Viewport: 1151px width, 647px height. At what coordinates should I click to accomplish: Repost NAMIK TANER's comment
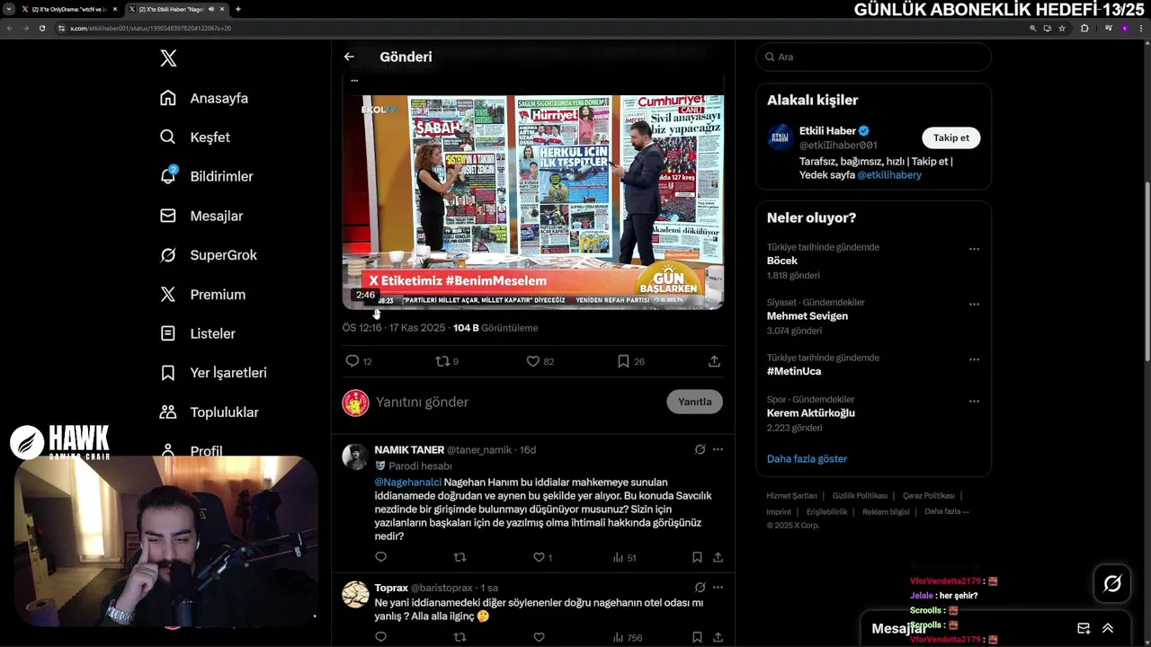click(x=460, y=557)
